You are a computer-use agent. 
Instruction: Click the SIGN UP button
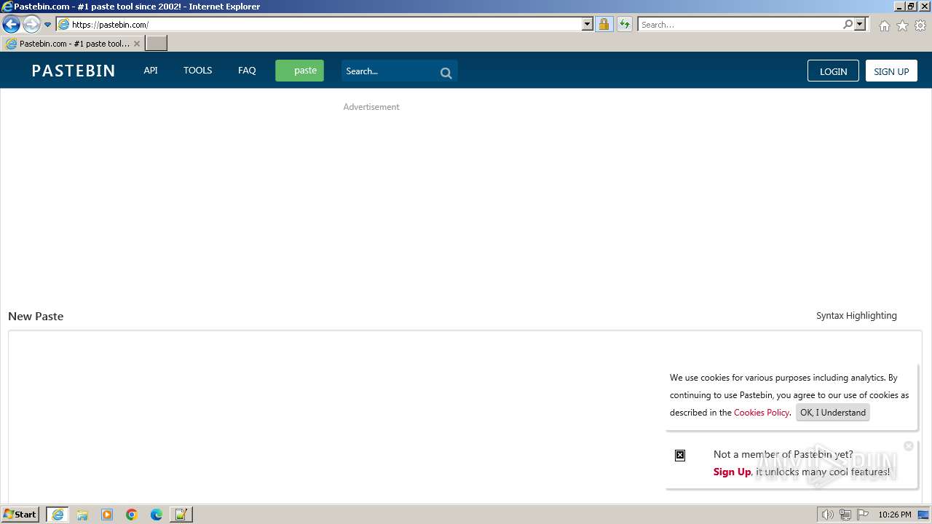click(891, 71)
